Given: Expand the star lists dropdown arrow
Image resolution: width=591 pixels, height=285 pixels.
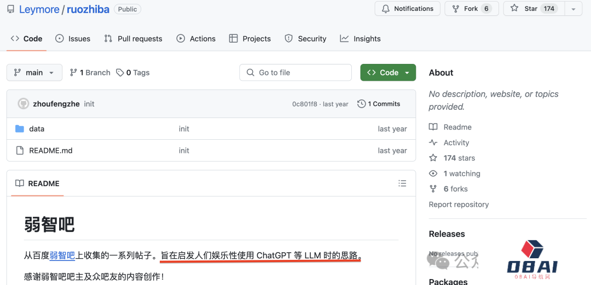Looking at the screenshot, I should coord(573,9).
